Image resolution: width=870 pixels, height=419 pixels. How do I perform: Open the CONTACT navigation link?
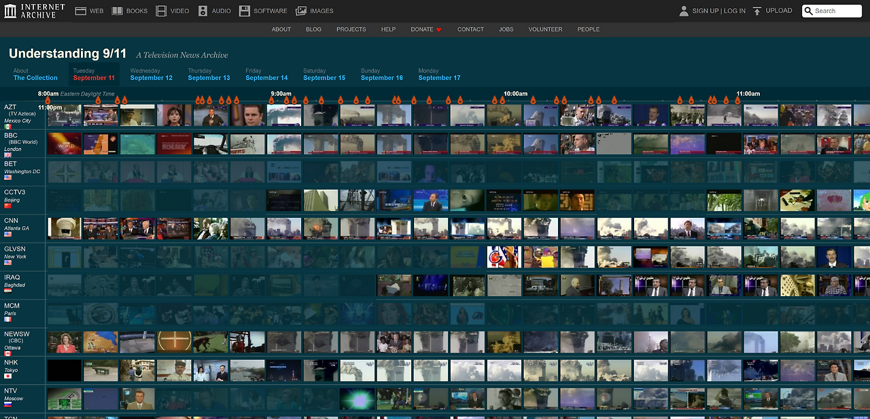tap(470, 30)
